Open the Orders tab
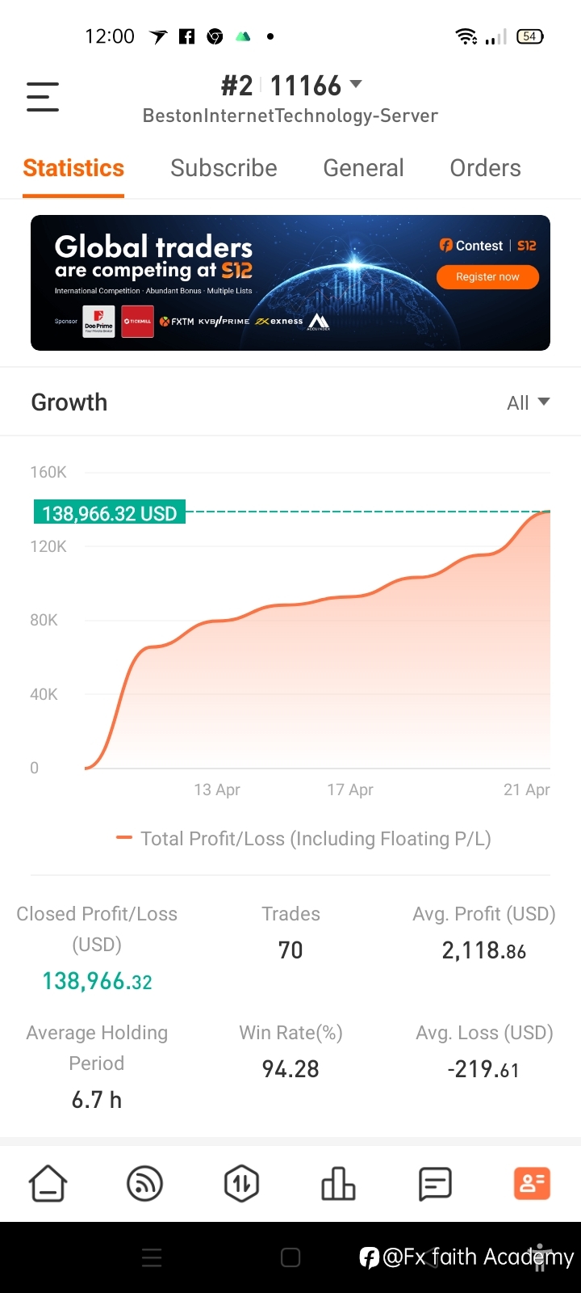 [485, 168]
